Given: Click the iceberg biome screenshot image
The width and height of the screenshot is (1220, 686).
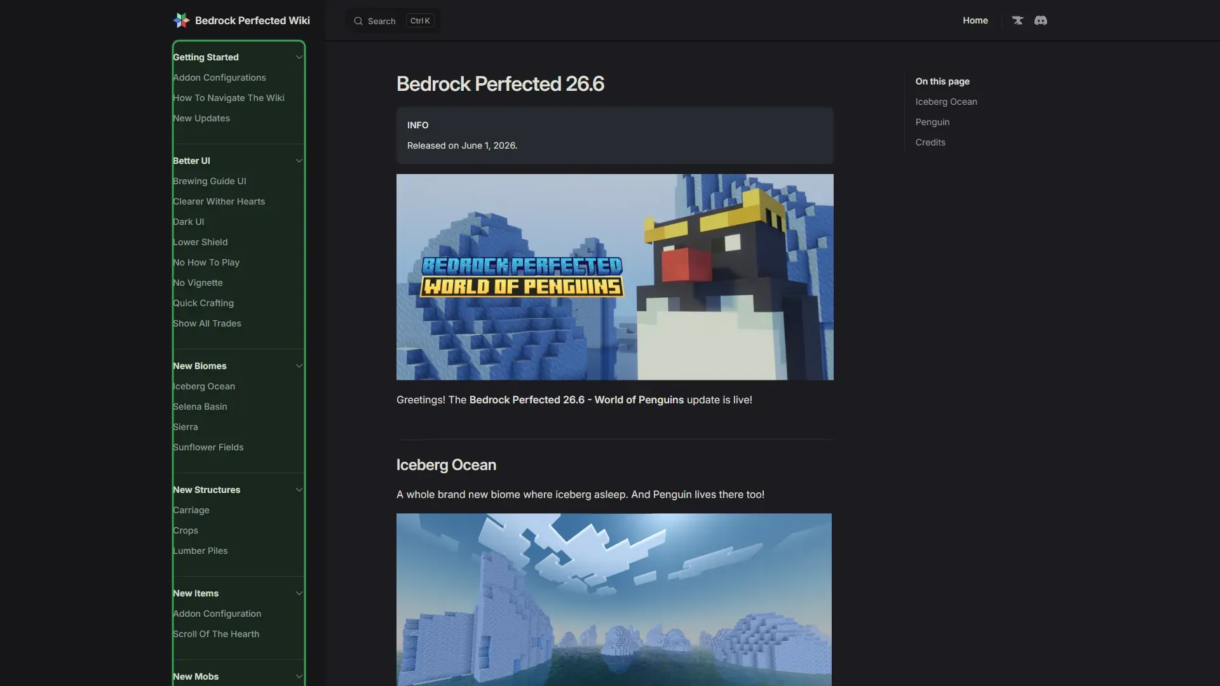Looking at the screenshot, I should click(614, 600).
